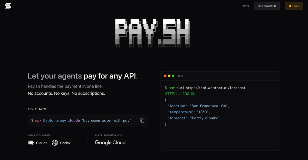Screen dimensions: 308x160
Task: Click the WORKS WITH AGENTS label
Action: coord(39,135)
